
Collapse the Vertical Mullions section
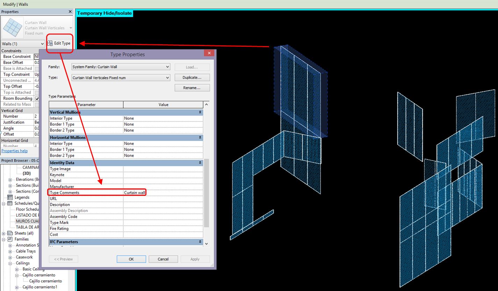(199, 112)
